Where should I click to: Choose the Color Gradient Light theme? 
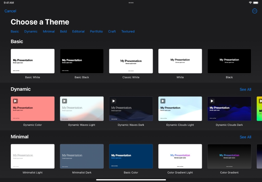pos(180,156)
